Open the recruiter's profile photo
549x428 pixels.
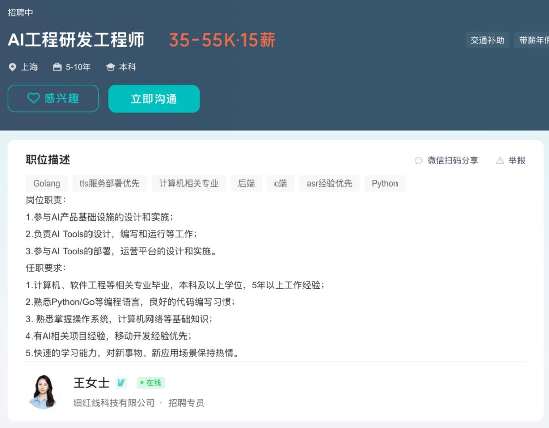tap(43, 391)
